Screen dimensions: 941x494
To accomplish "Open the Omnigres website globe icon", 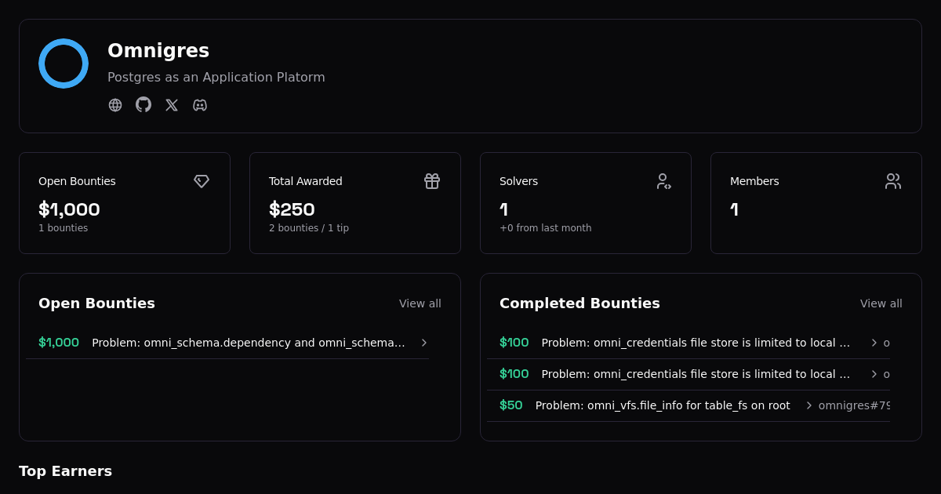I will click(x=115, y=105).
